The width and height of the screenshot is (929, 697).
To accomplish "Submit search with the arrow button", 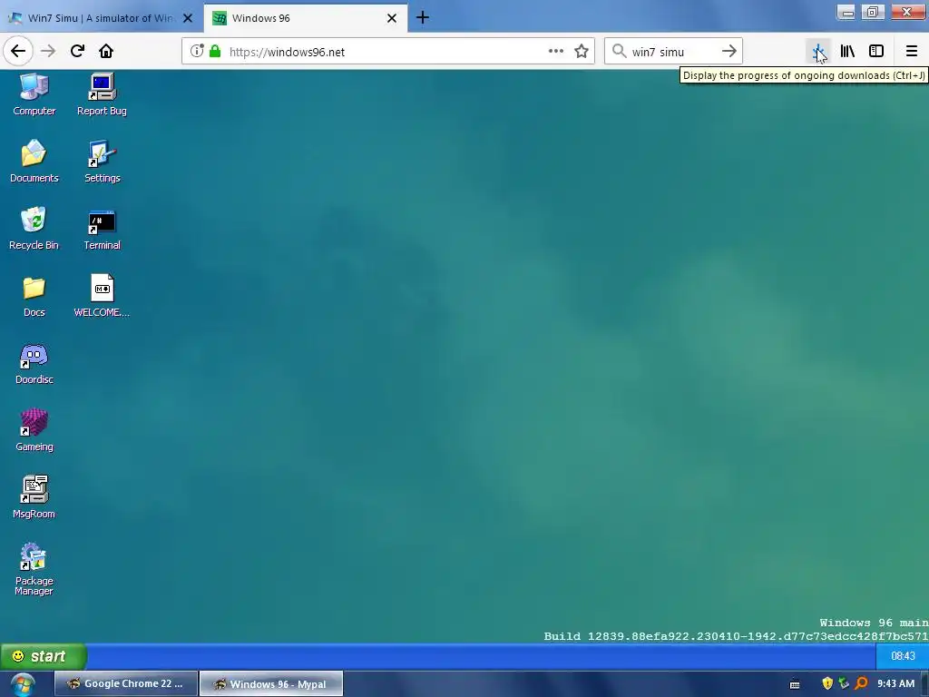I will (x=729, y=51).
